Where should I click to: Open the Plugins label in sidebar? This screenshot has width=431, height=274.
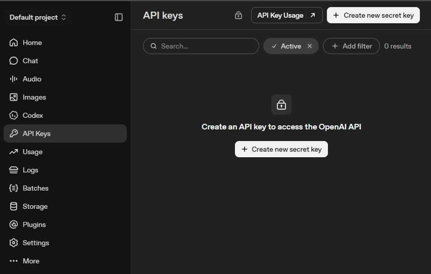click(34, 224)
